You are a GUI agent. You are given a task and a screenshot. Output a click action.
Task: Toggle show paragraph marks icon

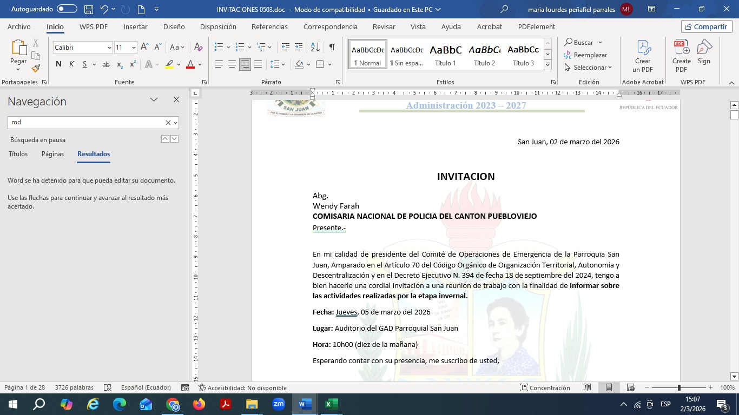click(332, 48)
